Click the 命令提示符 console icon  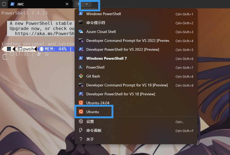(81, 22)
